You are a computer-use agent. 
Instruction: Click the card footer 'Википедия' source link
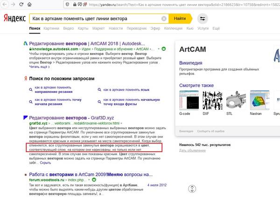186,131
